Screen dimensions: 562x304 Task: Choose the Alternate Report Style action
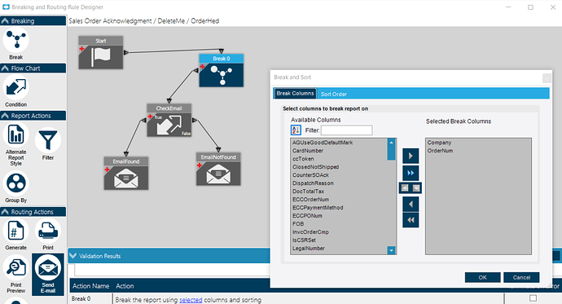point(15,135)
